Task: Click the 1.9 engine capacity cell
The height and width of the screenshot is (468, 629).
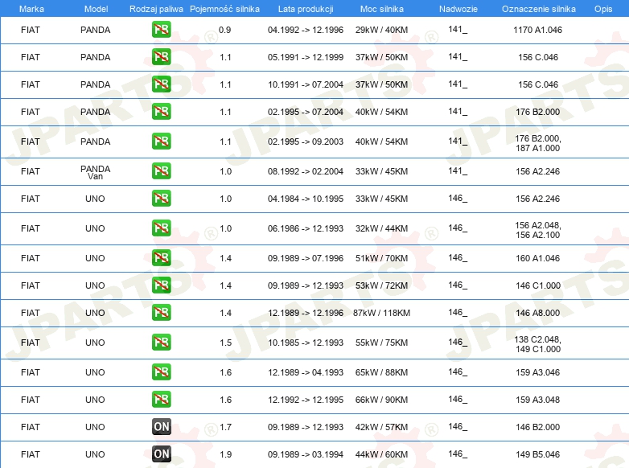Action: click(x=225, y=454)
